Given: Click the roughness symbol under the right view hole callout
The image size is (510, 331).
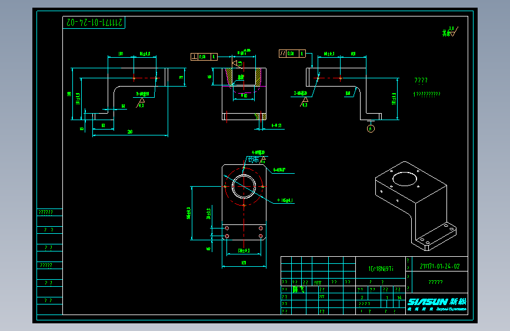Looking at the screenshot, I should (x=304, y=102).
